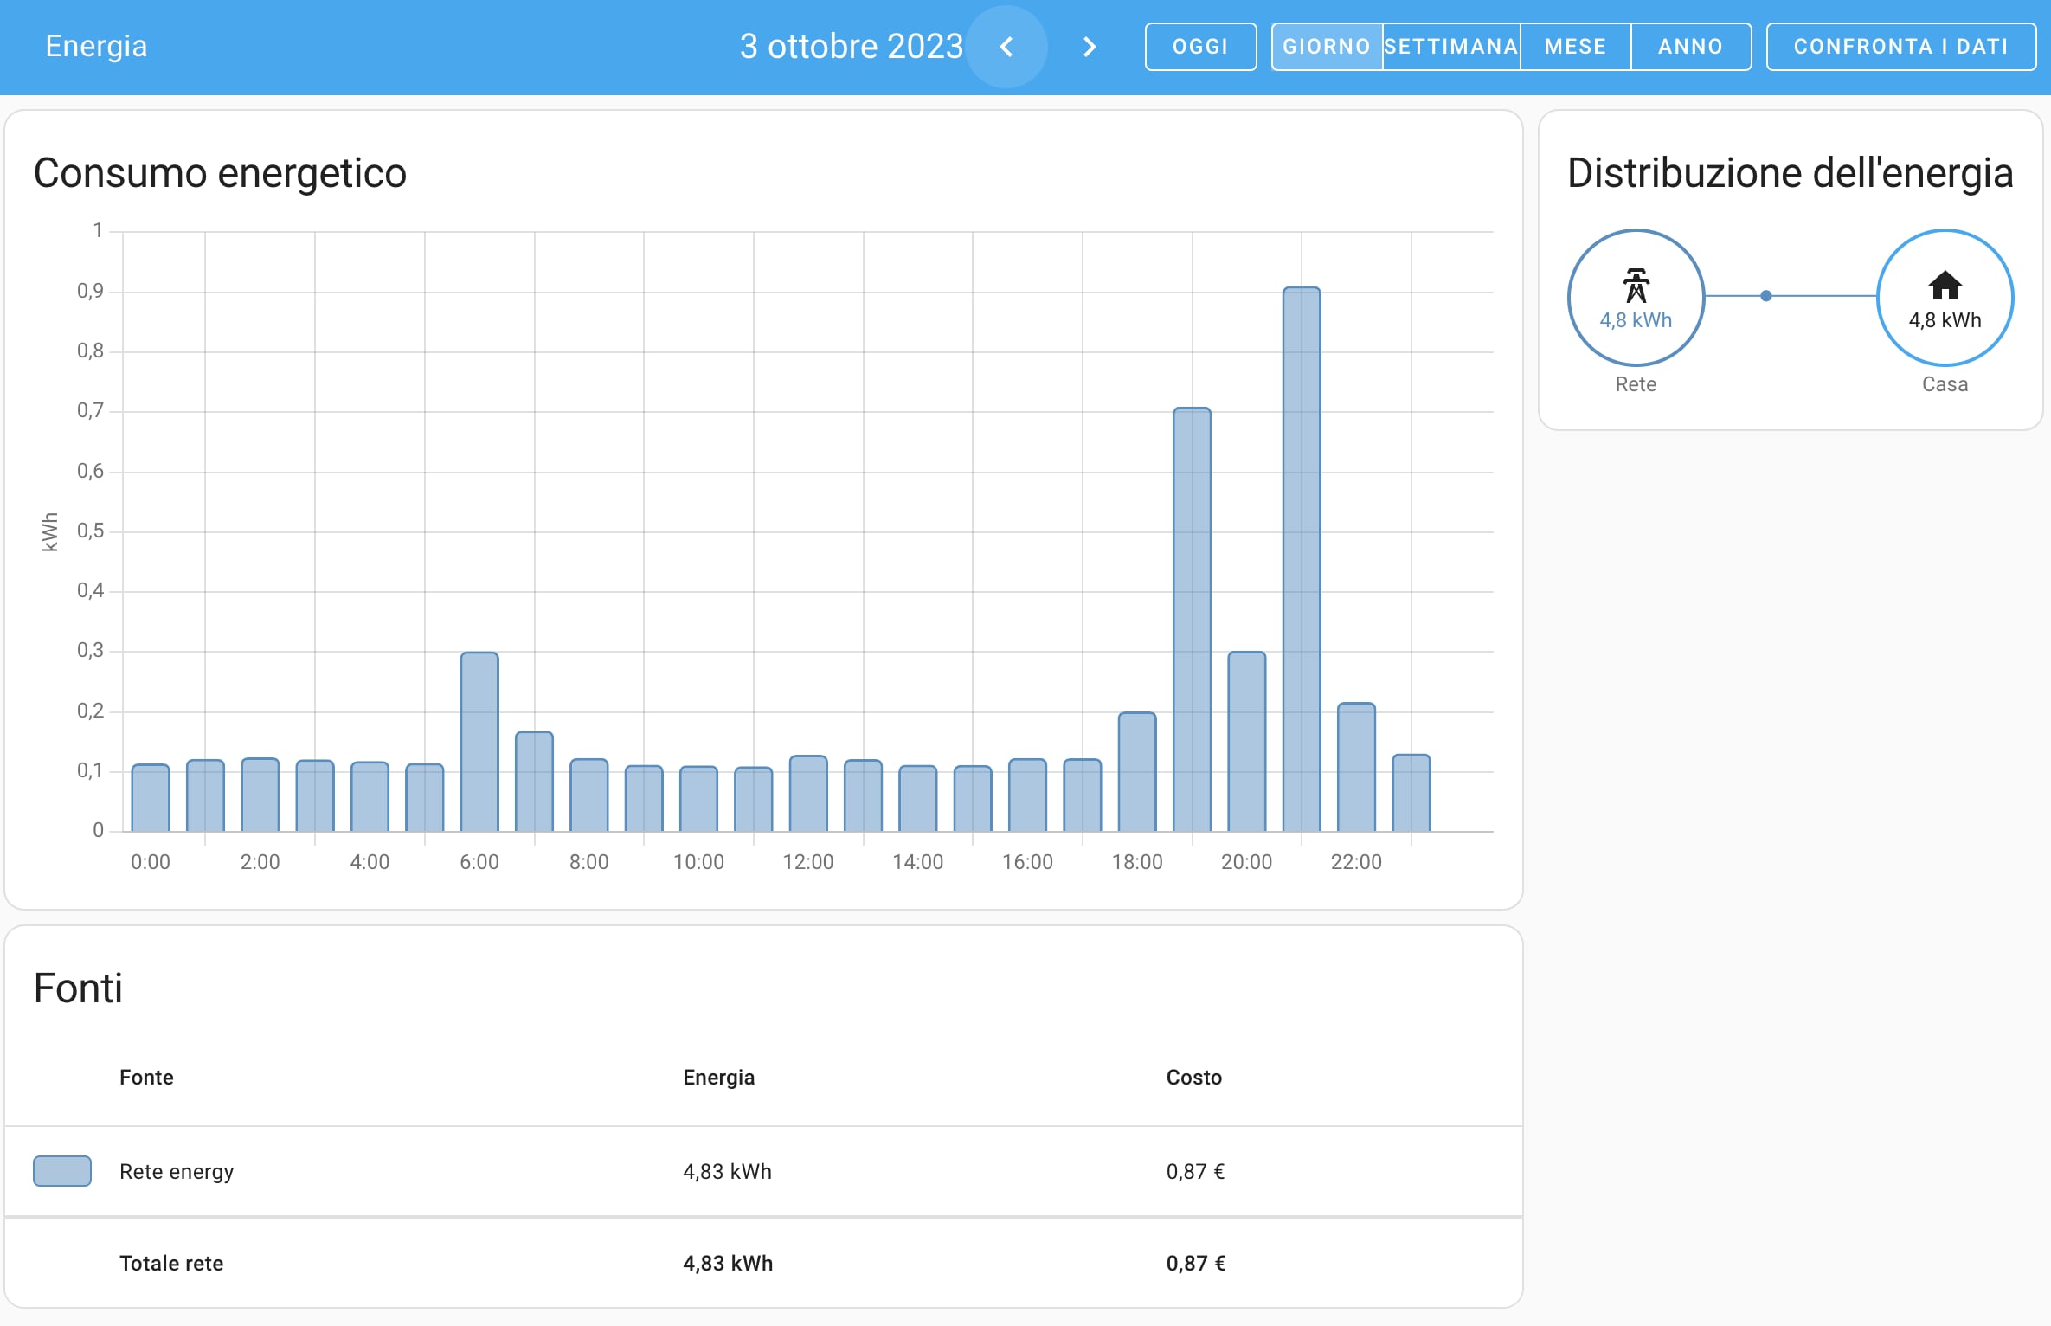Click the 22:00 consumption bar
Image resolution: width=2051 pixels, height=1326 pixels.
tap(1356, 767)
